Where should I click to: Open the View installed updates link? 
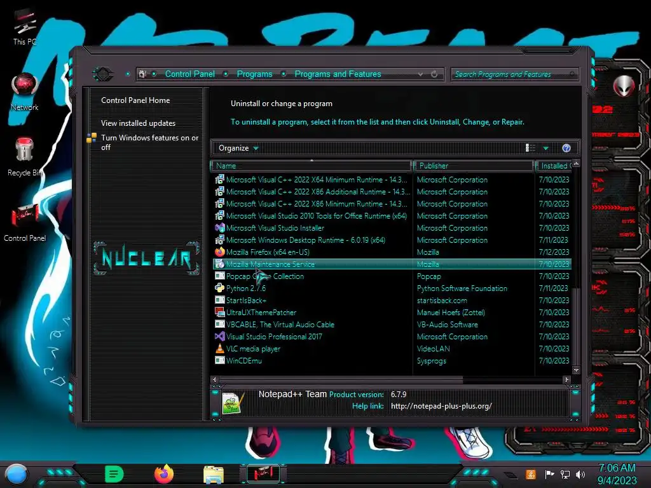click(x=138, y=123)
